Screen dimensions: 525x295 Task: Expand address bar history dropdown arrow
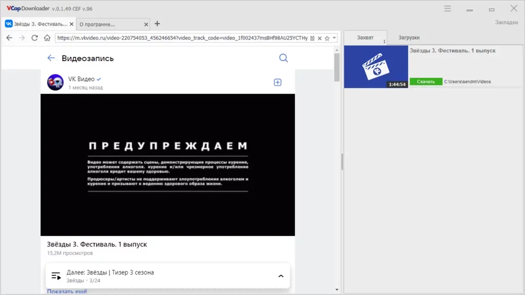click(334, 38)
